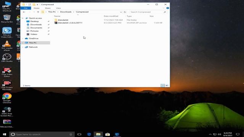Sort files by Type column
The image size is (244, 137).
[x=129, y=16]
